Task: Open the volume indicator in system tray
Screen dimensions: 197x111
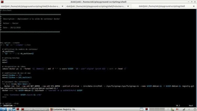Action: coord(189,109)
